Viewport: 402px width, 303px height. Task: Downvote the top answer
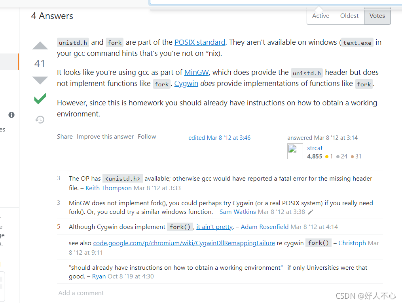[40, 80]
